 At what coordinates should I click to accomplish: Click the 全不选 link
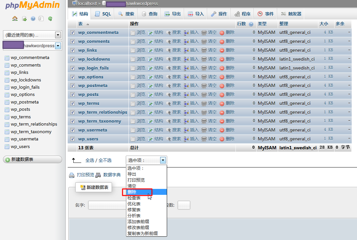click(105, 161)
